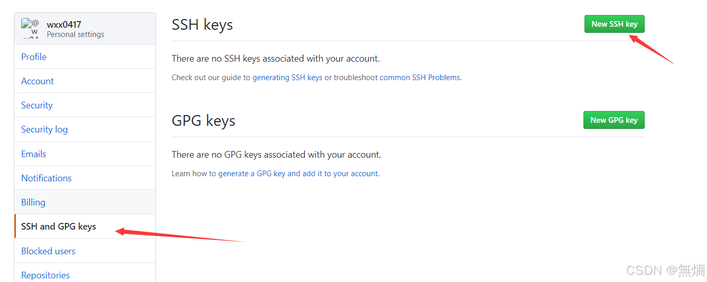This screenshot has height=282, width=707.
Task: Click the wxx0417 username heading
Action: point(64,25)
